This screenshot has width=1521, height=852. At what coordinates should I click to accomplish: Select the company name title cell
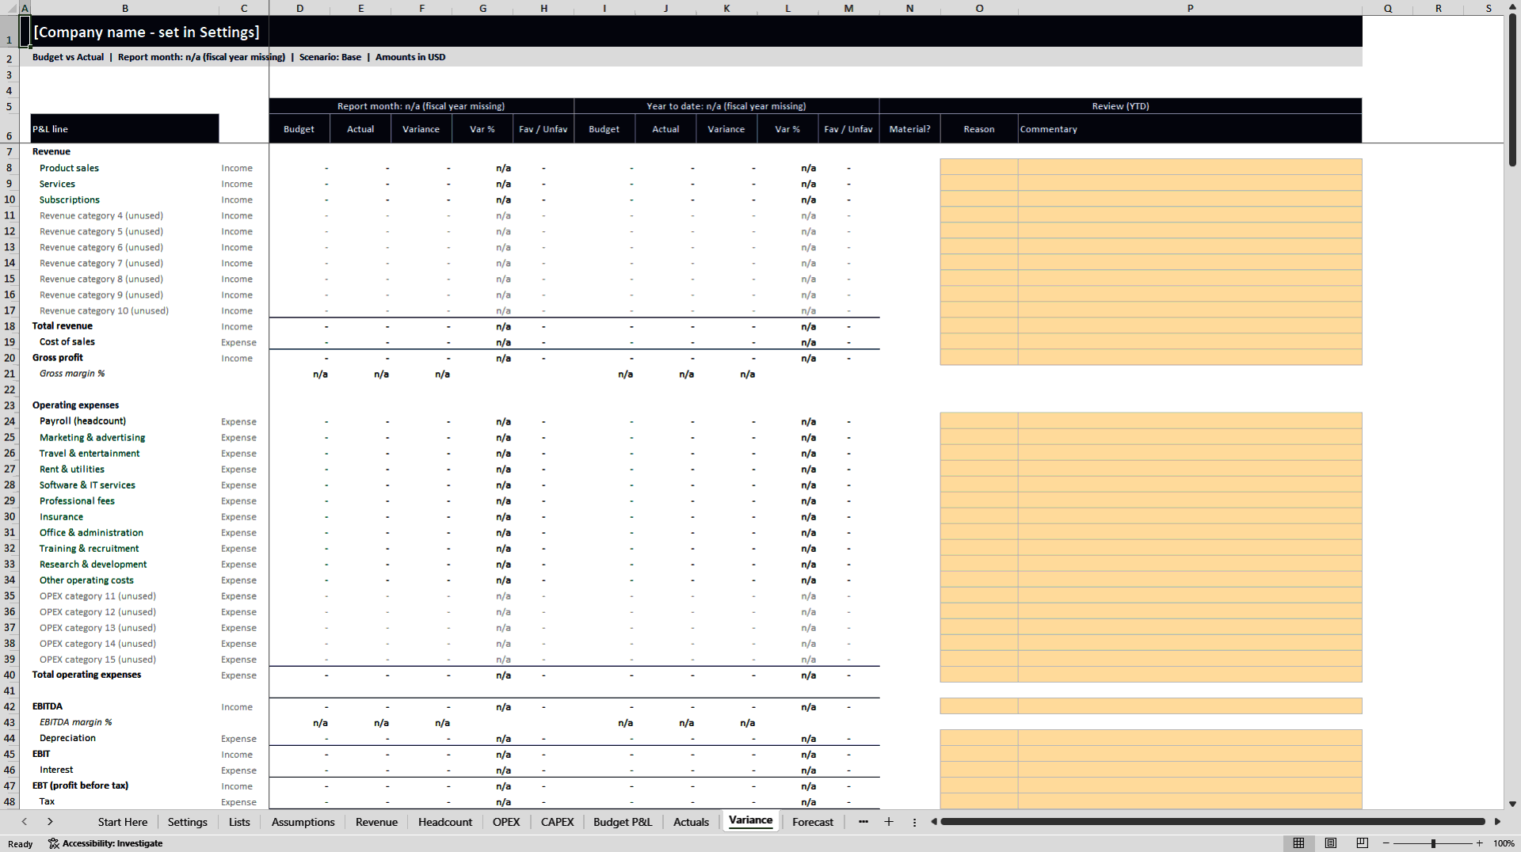point(147,32)
